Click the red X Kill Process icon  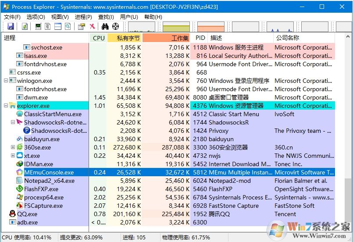(93, 27)
